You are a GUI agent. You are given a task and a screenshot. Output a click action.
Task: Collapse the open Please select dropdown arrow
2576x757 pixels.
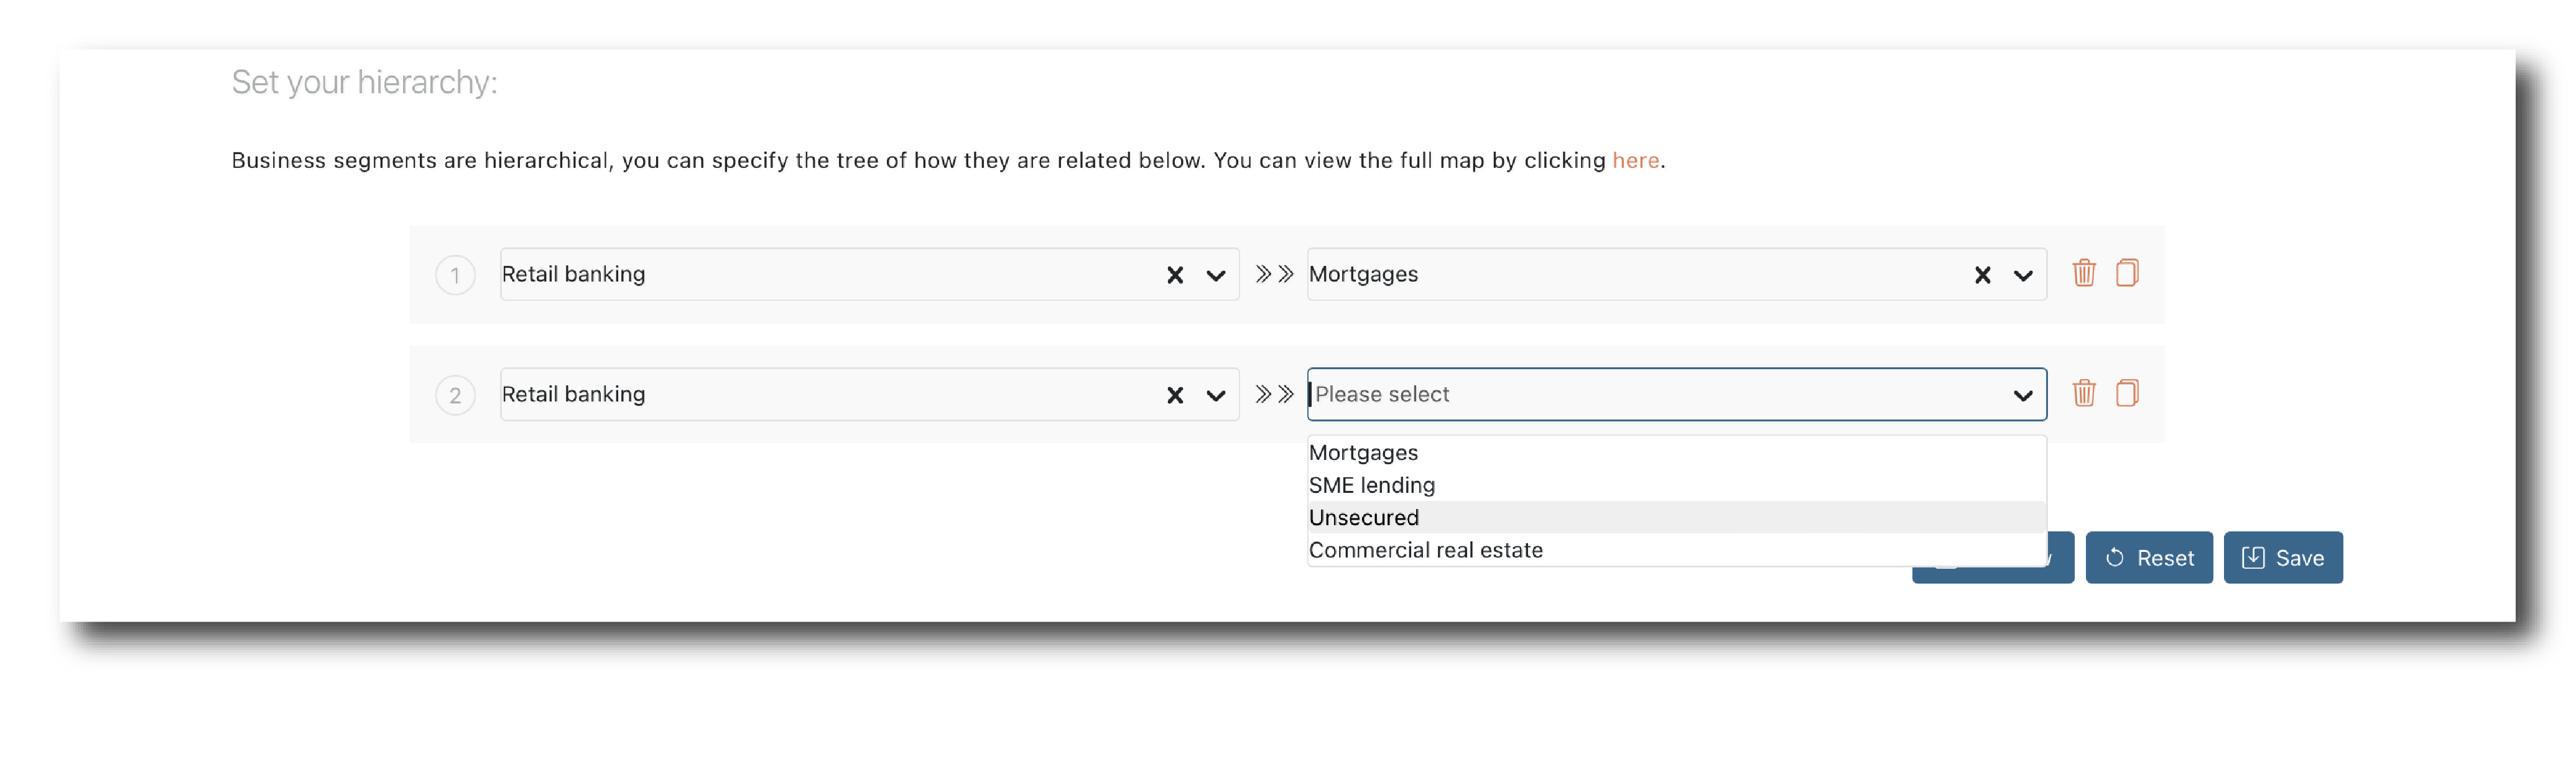(x=2022, y=395)
